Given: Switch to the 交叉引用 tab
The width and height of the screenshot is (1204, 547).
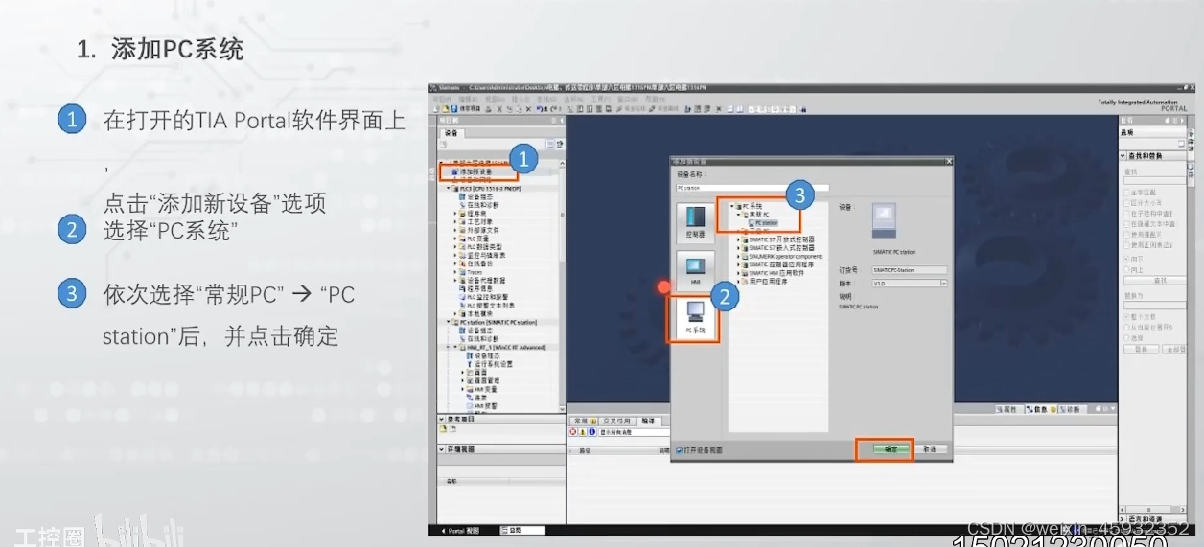Looking at the screenshot, I should tap(618, 422).
